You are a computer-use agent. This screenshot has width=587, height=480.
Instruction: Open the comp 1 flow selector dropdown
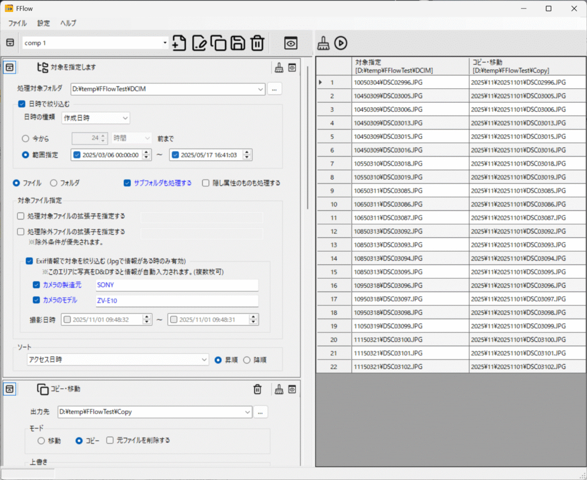tap(165, 43)
